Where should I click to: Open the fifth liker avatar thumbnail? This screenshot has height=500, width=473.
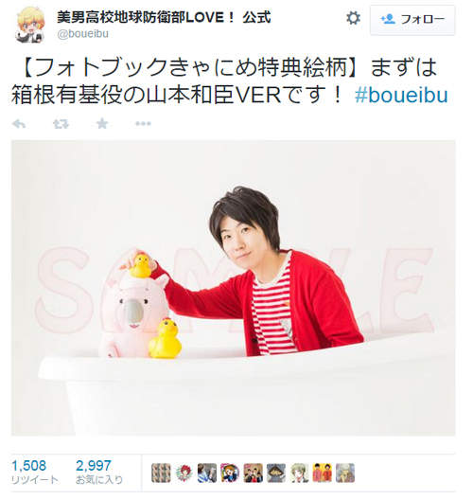253,473
